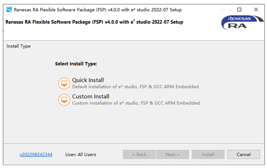The width and height of the screenshot is (267, 168).
Task: Click the 'Select Install Type:' heading
Action: tap(76, 64)
